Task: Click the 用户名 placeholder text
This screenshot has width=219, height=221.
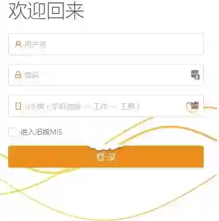Action: [35, 44]
